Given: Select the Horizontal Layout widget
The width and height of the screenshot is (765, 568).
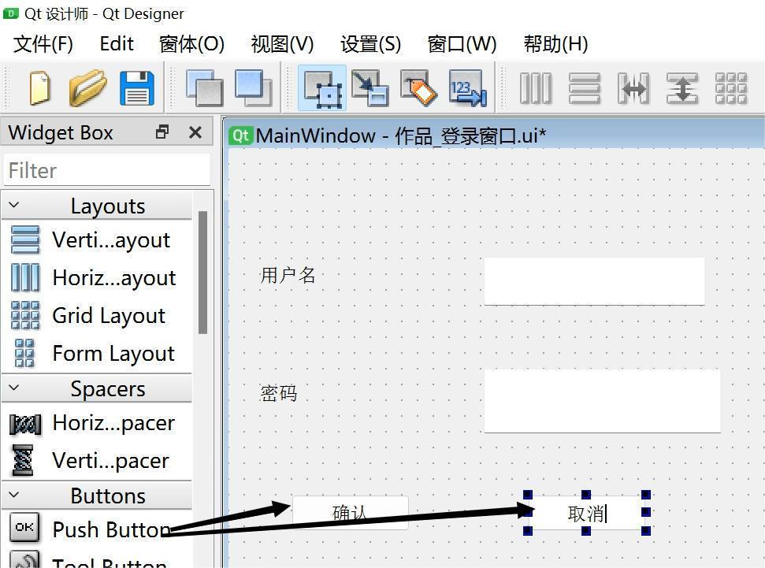Looking at the screenshot, I should click(x=97, y=277).
